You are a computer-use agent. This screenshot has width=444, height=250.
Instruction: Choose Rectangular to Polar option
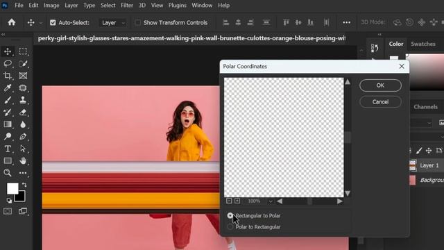(x=230, y=216)
